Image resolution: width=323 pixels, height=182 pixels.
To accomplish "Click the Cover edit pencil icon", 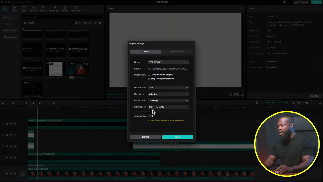I will pos(23,172).
